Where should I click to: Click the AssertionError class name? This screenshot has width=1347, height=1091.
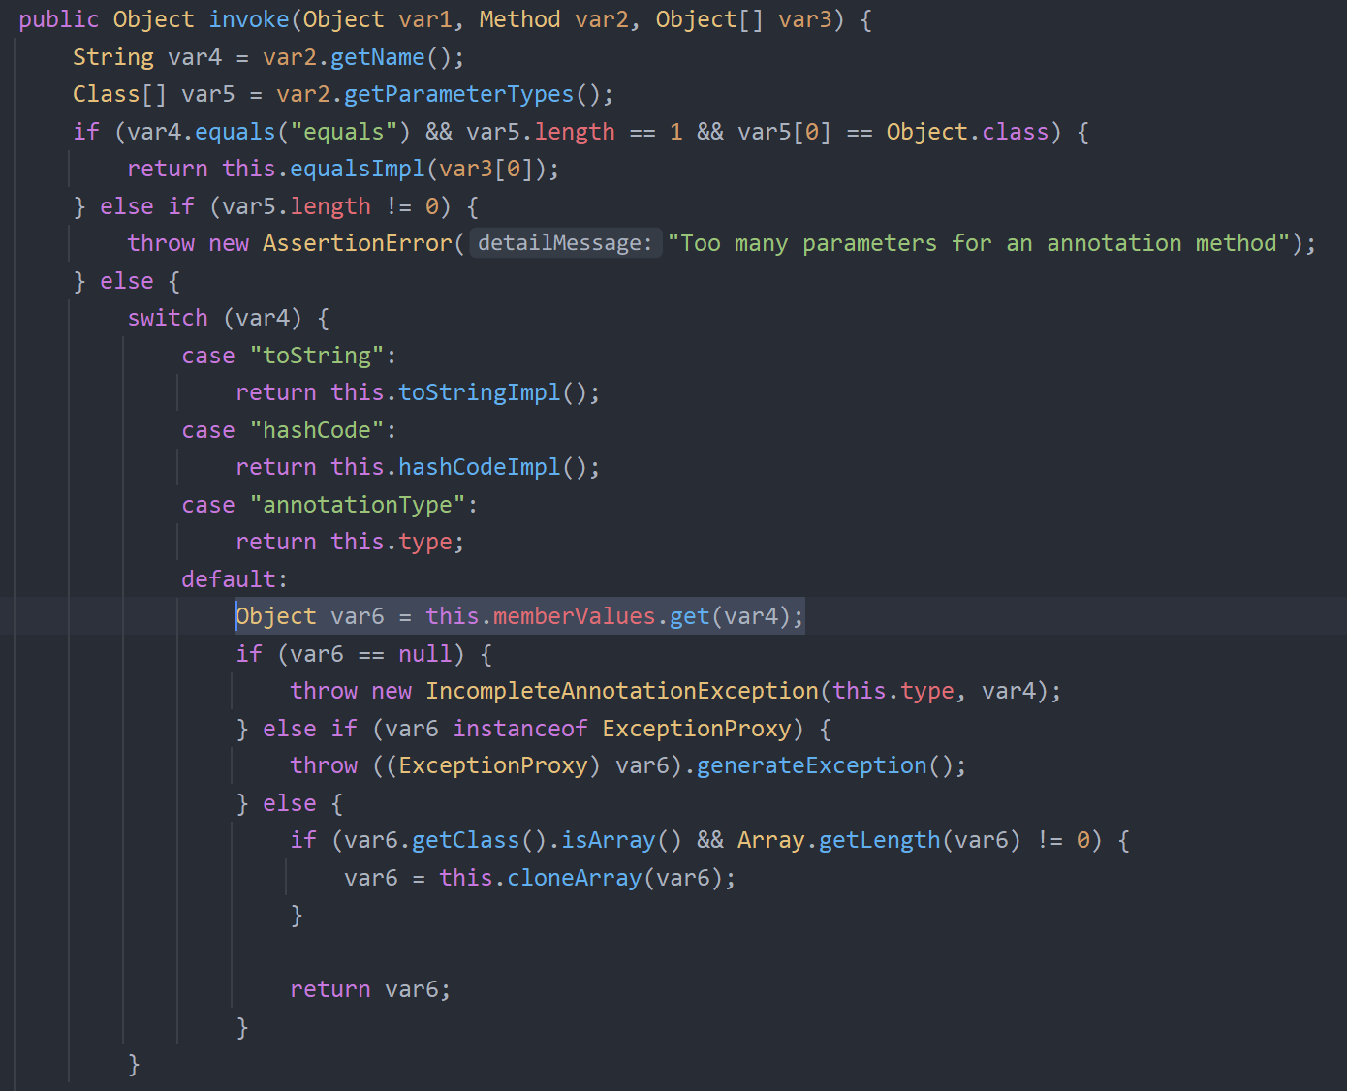[x=357, y=243]
